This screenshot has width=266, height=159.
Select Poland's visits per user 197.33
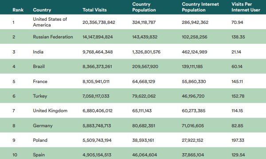[238, 140]
